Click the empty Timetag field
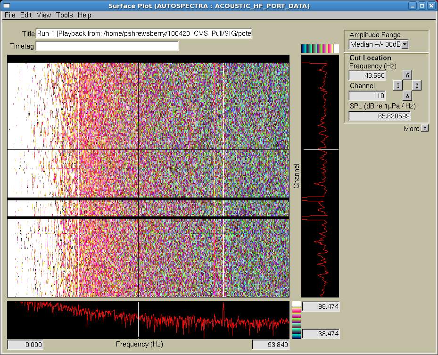 click(107, 46)
